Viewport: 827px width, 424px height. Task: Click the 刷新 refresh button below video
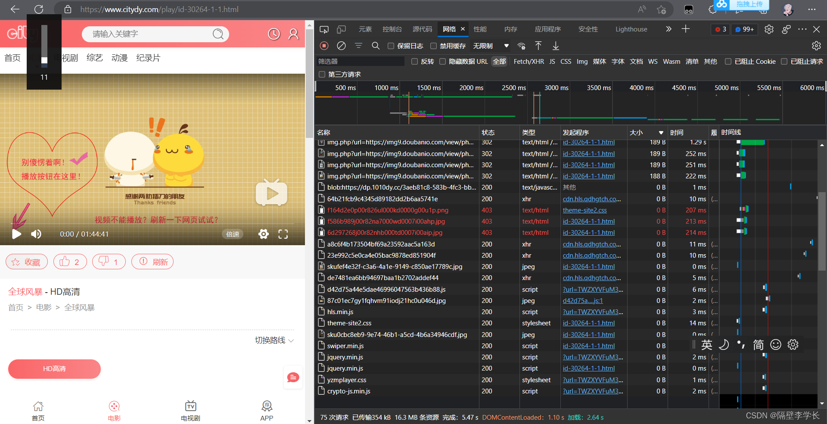[x=152, y=262]
